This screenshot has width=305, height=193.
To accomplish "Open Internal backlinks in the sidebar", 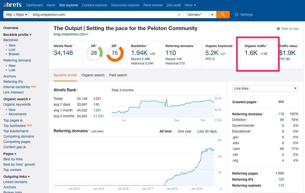I will coord(17,87).
